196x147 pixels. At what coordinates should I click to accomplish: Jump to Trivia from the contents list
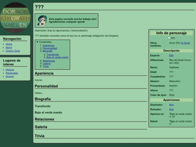click(46, 66)
